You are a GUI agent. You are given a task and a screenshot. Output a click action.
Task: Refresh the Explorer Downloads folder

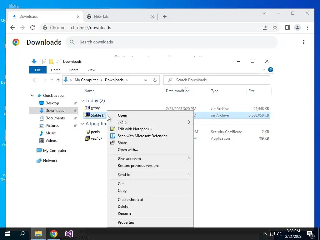(155, 80)
